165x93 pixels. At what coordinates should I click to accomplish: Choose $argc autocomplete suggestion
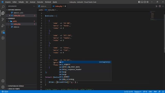[x=85, y=72]
